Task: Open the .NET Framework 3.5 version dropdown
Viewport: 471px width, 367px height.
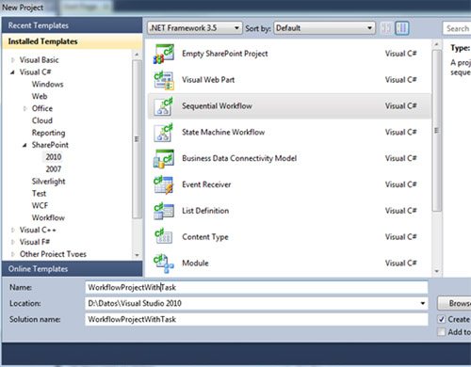Action: click(195, 28)
